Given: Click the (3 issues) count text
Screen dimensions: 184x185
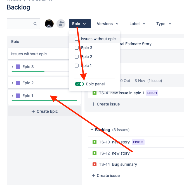Looking at the screenshot, I should [x=121, y=130].
